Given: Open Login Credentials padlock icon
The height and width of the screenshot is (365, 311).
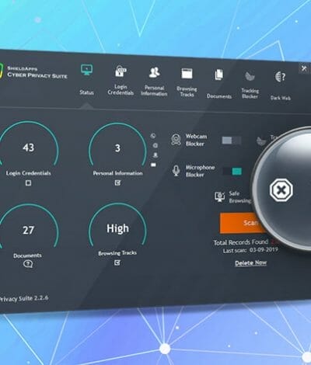Looking at the screenshot, I should coord(121,71).
